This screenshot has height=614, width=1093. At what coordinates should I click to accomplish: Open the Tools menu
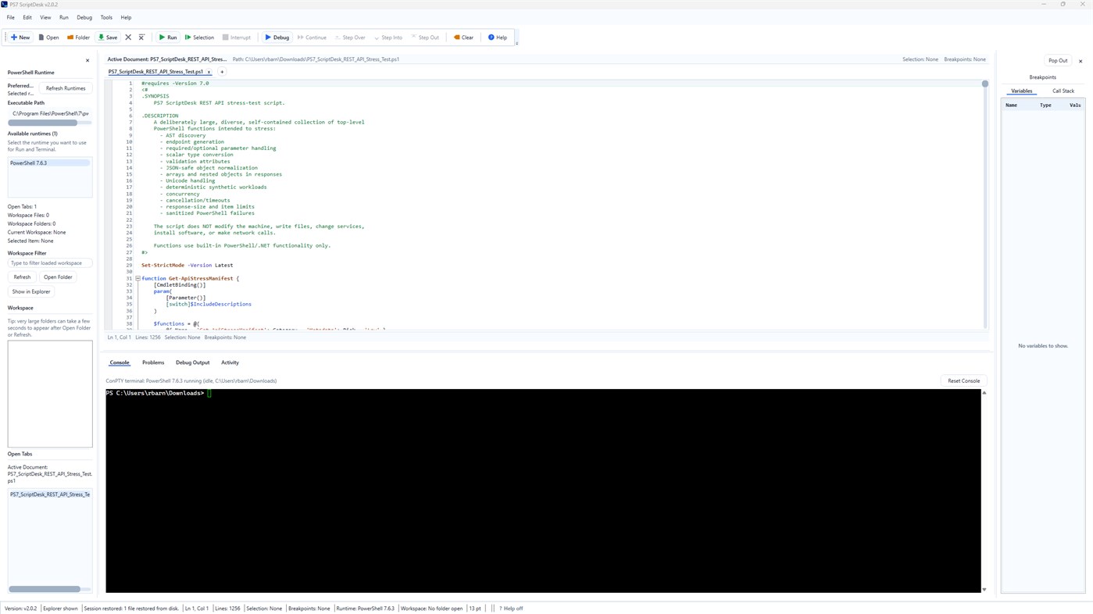[x=106, y=17]
